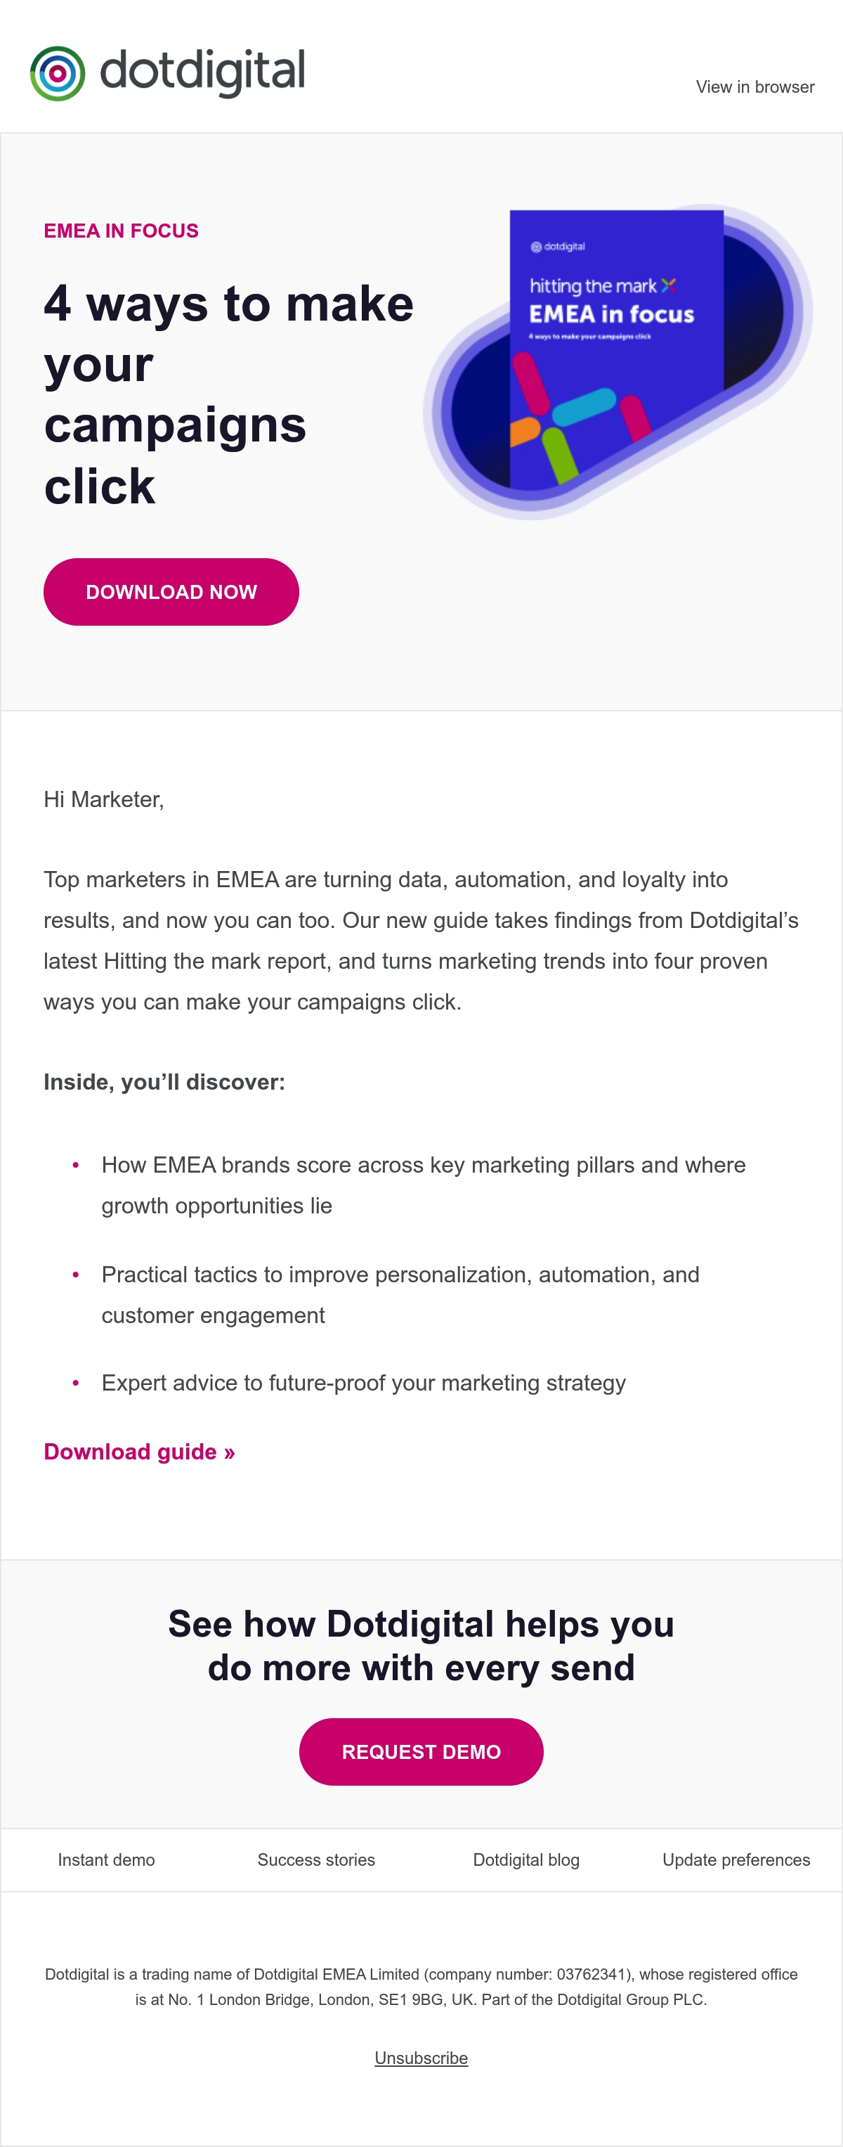This screenshot has width=843, height=2147.
Task: Click the REQUEST DEMO button
Action: tap(421, 1752)
